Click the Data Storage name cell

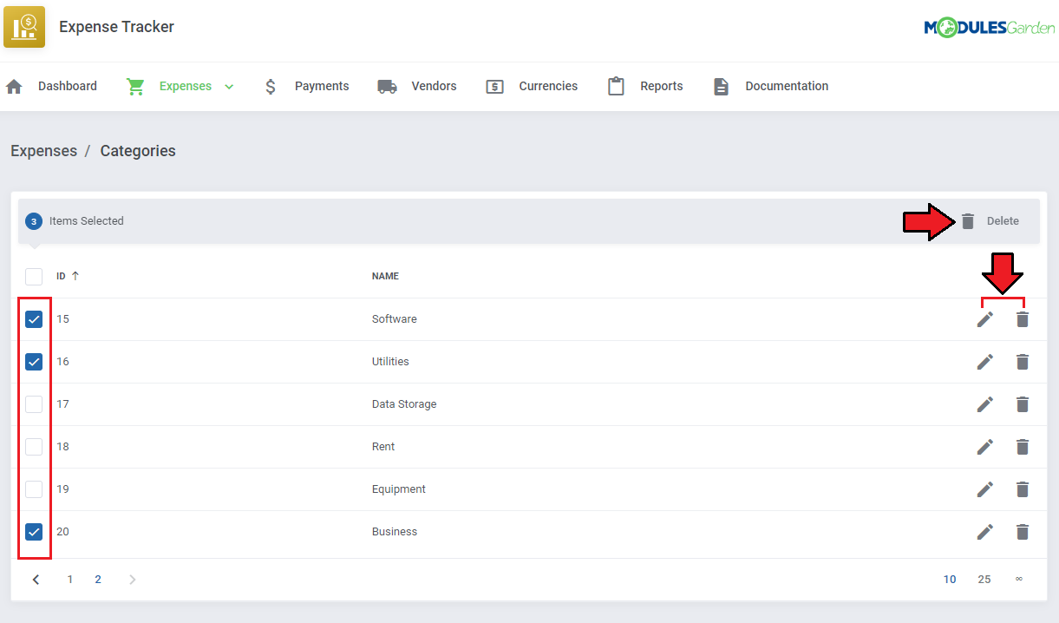404,404
